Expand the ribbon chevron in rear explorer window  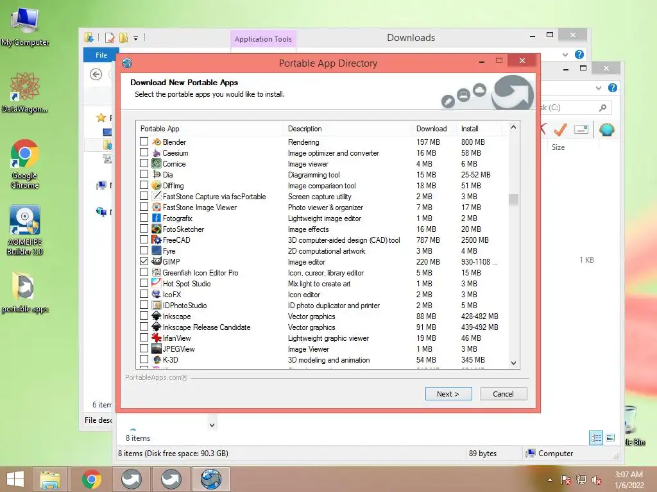pos(599,88)
